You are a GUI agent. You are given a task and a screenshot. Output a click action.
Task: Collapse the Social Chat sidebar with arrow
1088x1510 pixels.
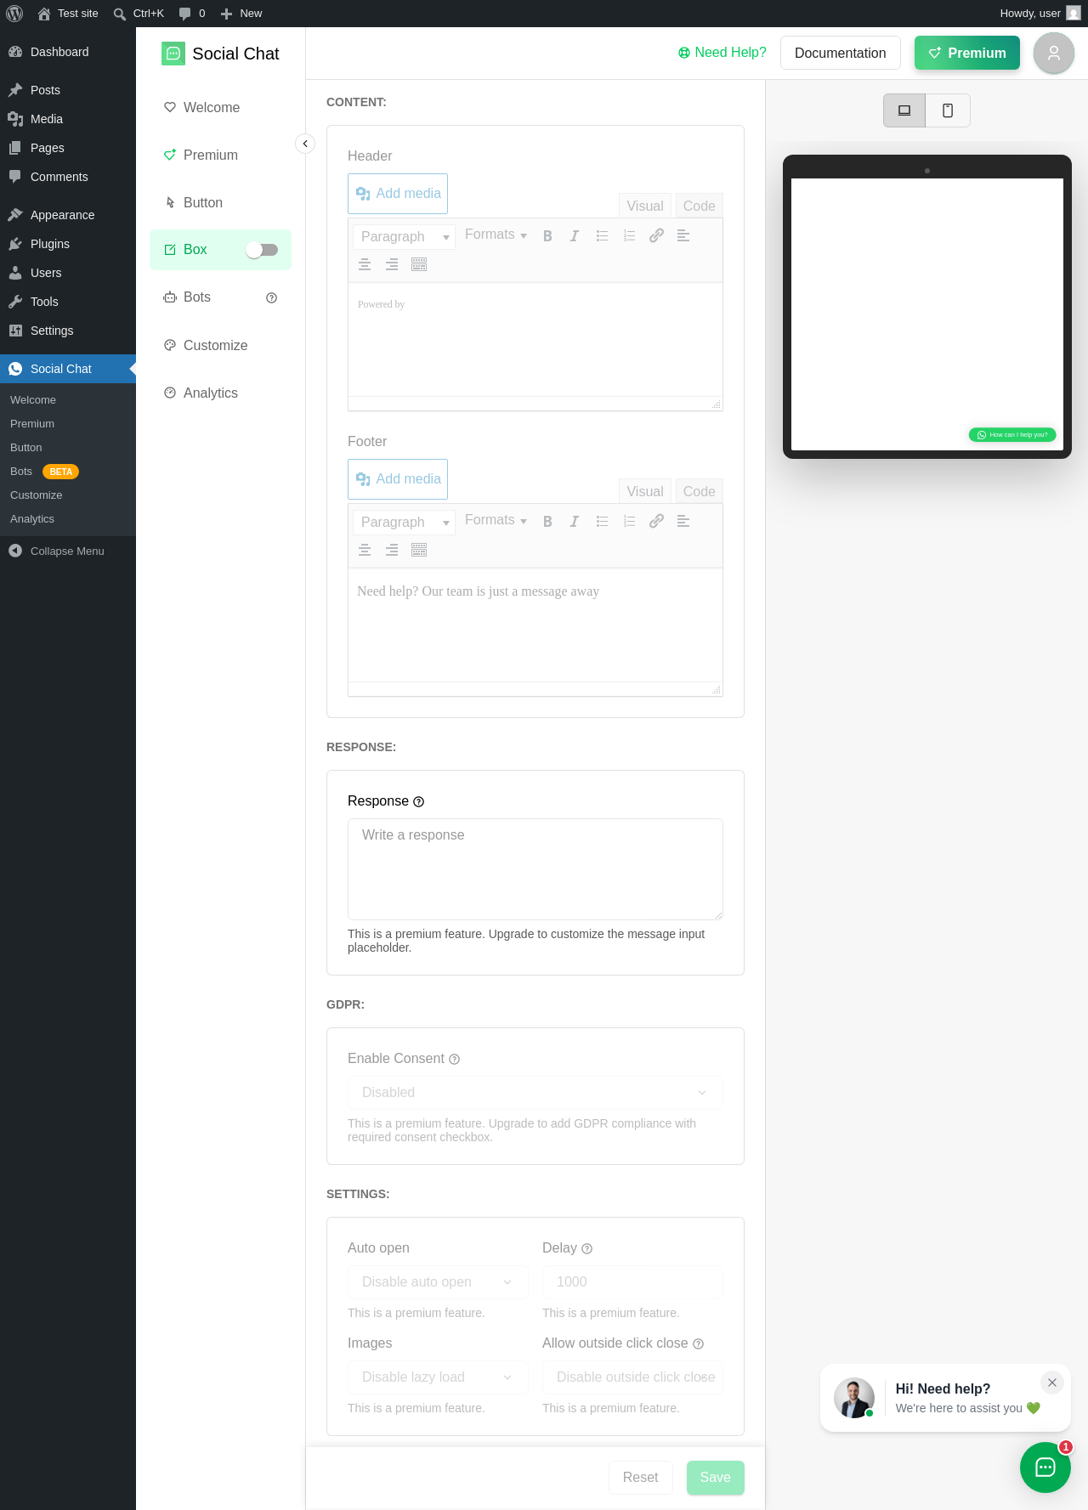tap(305, 144)
